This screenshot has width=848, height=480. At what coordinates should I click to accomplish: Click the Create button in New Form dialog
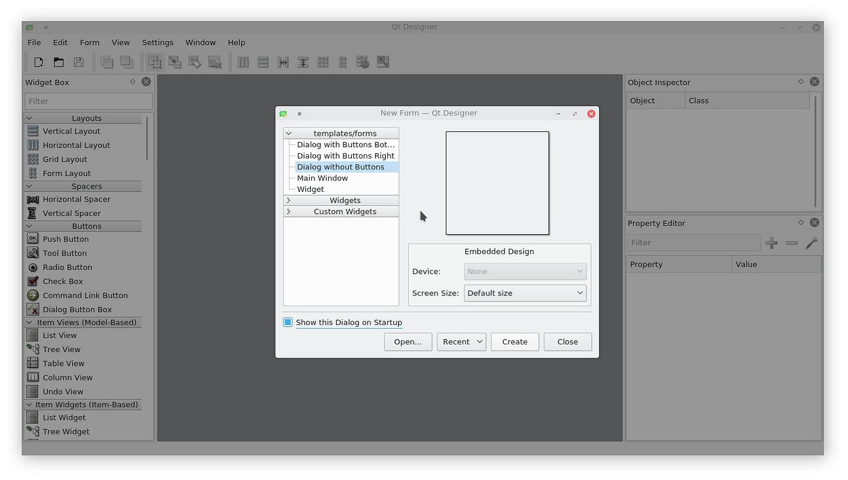(514, 341)
